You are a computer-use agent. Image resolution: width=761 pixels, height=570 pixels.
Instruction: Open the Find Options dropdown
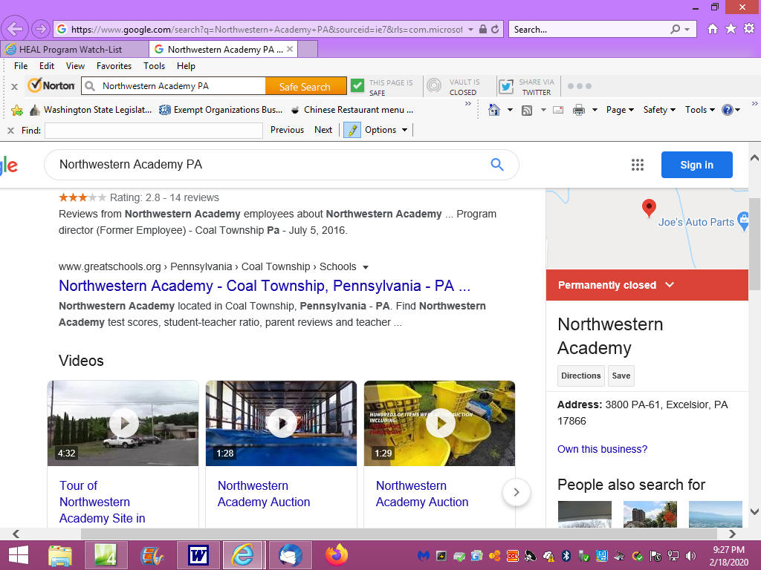point(386,130)
